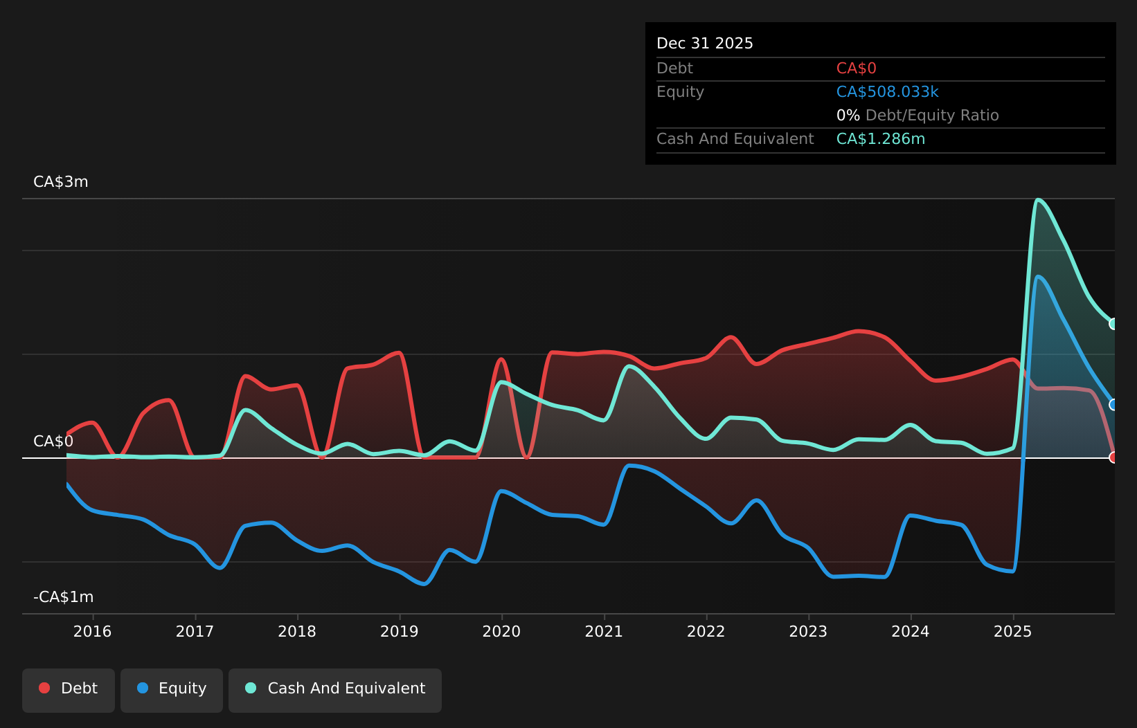Click the Dec 31 2025 tooltip date
The image size is (1137, 728).
pyautogui.click(x=705, y=44)
